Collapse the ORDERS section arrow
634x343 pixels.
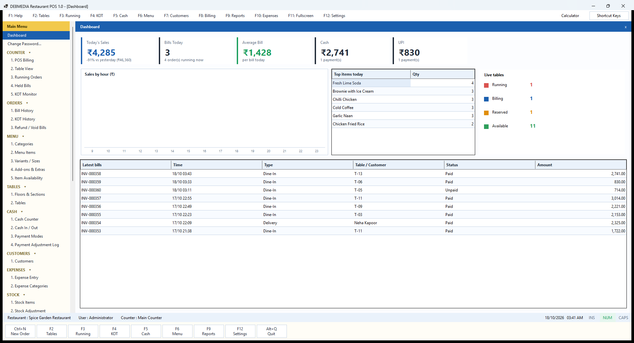point(27,103)
